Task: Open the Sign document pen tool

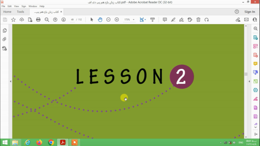Action: coord(181,20)
